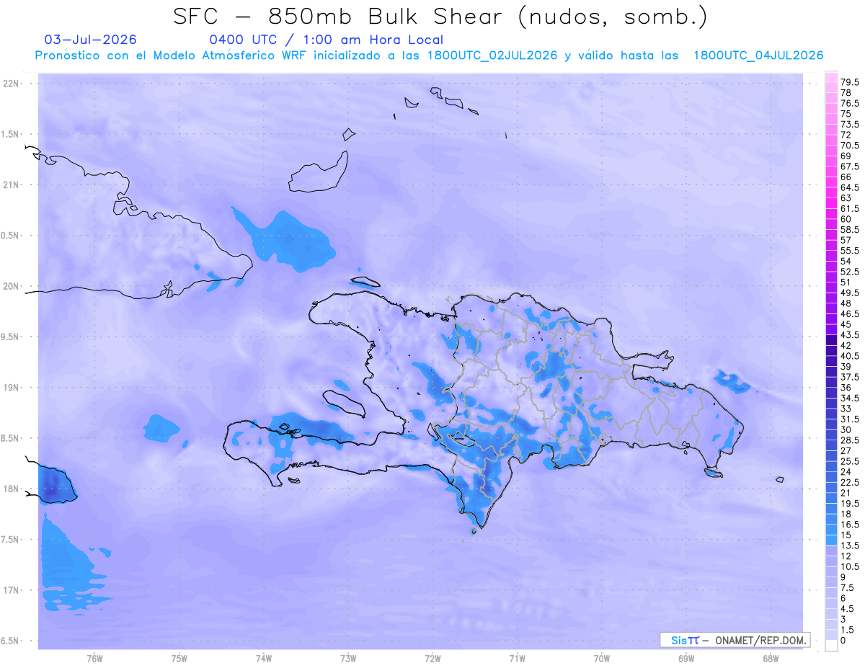The image size is (865, 668).
Task: Click longitude label '72W'
Action: pyautogui.click(x=433, y=659)
